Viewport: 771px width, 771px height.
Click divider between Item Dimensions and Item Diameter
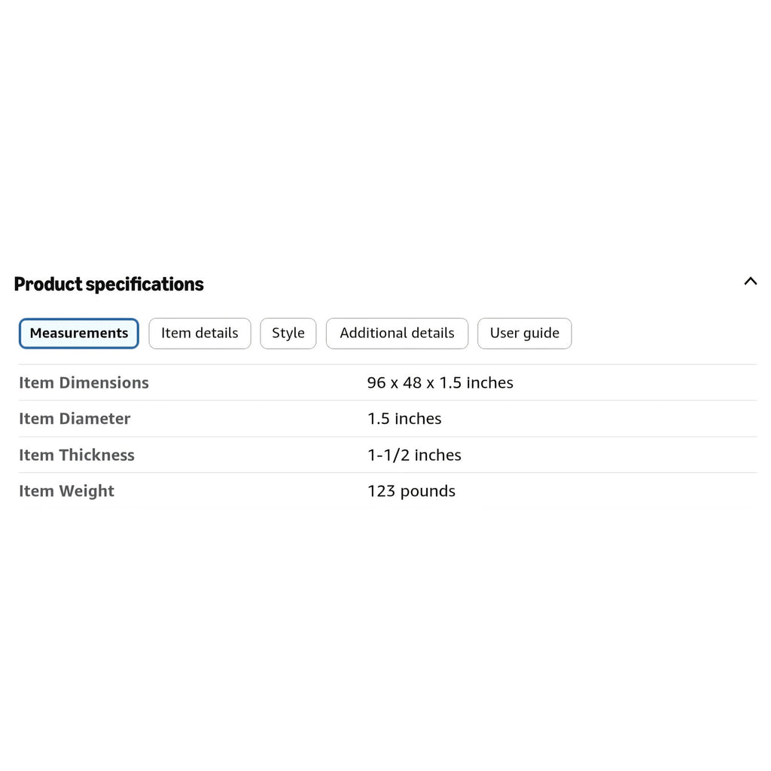[x=388, y=401]
